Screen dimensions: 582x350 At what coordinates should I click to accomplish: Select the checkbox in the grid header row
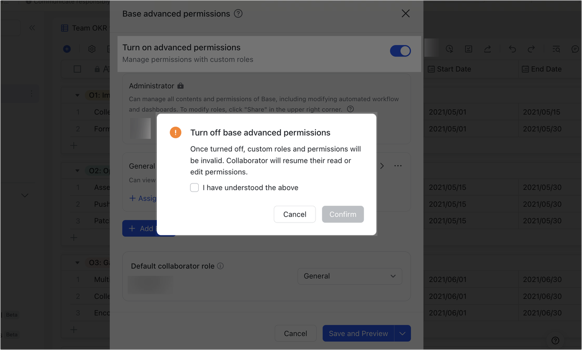tap(77, 69)
